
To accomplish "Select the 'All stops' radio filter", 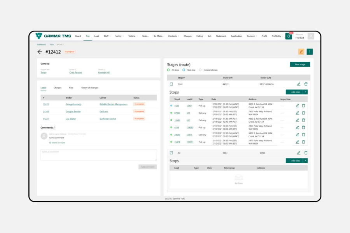I will click(168, 70).
